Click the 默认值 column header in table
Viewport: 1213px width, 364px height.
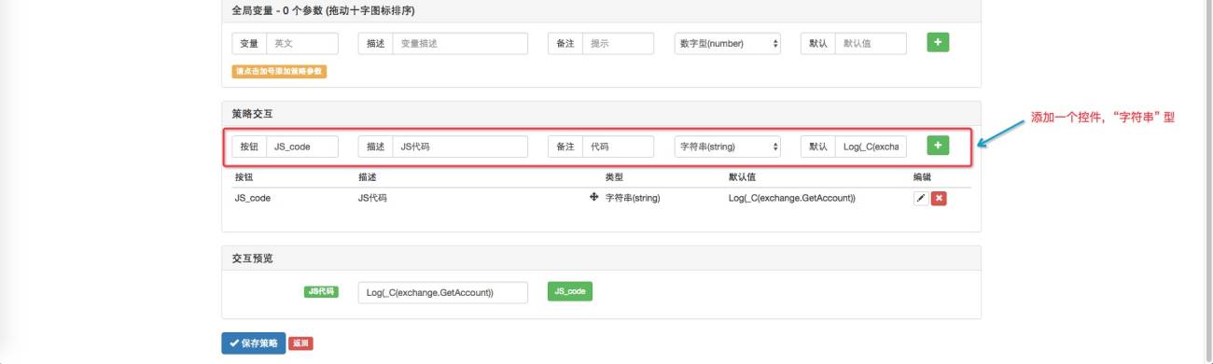(x=743, y=176)
